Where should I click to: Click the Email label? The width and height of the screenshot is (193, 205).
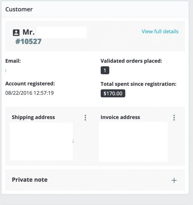click(x=13, y=61)
